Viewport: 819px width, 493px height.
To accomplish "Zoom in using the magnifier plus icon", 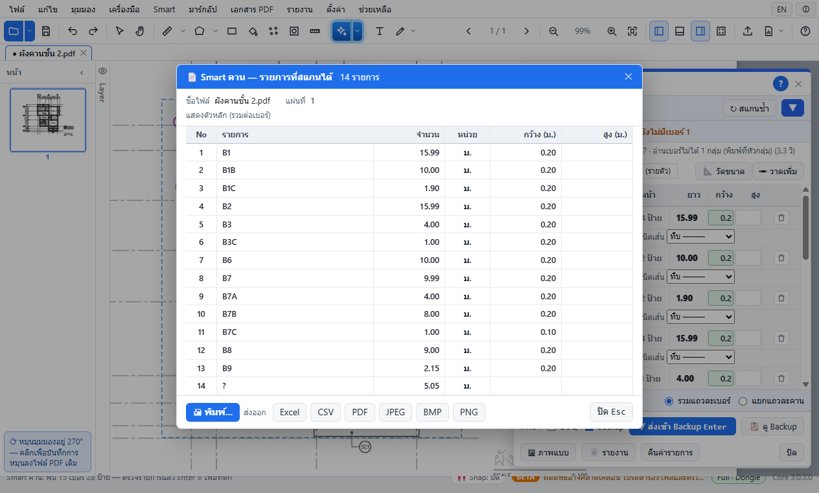I will (612, 31).
